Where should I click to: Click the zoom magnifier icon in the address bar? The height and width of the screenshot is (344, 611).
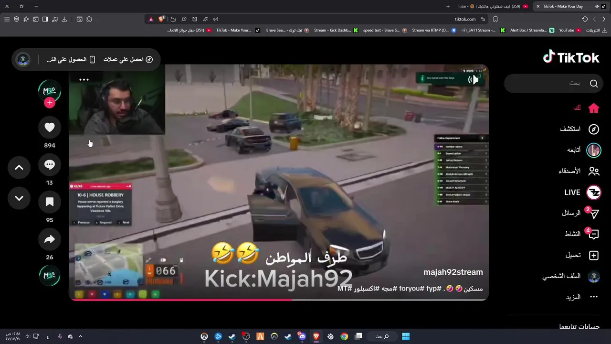coord(184,19)
